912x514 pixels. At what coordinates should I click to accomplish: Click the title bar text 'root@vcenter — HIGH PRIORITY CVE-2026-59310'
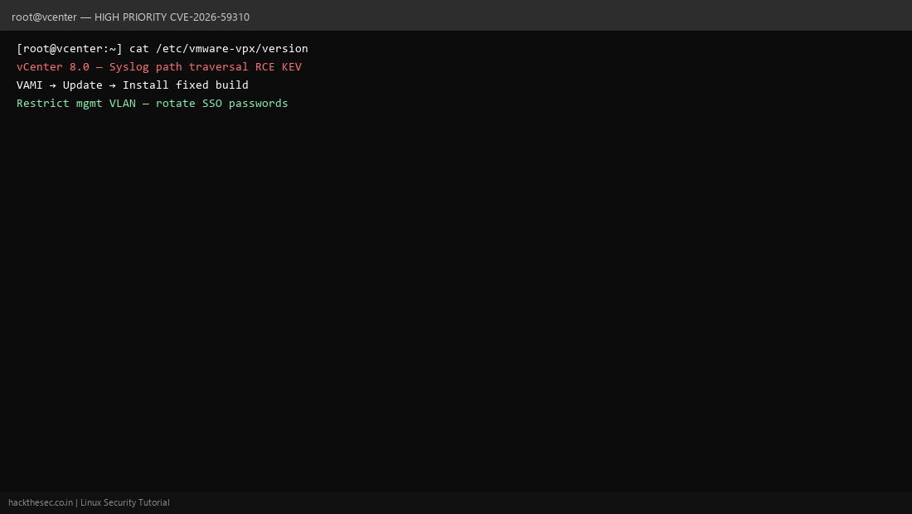(130, 17)
